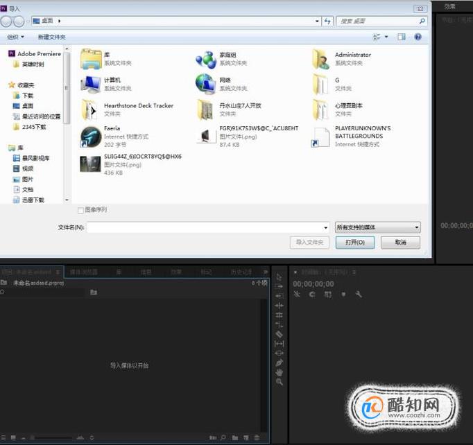The height and width of the screenshot is (445, 473).
Task: Open the History tab
Action: pyautogui.click(x=241, y=272)
